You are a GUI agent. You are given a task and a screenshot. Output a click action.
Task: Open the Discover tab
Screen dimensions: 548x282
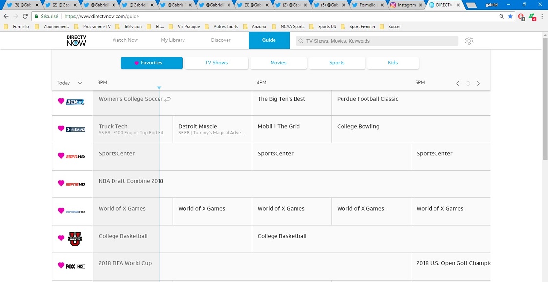[x=221, y=40]
